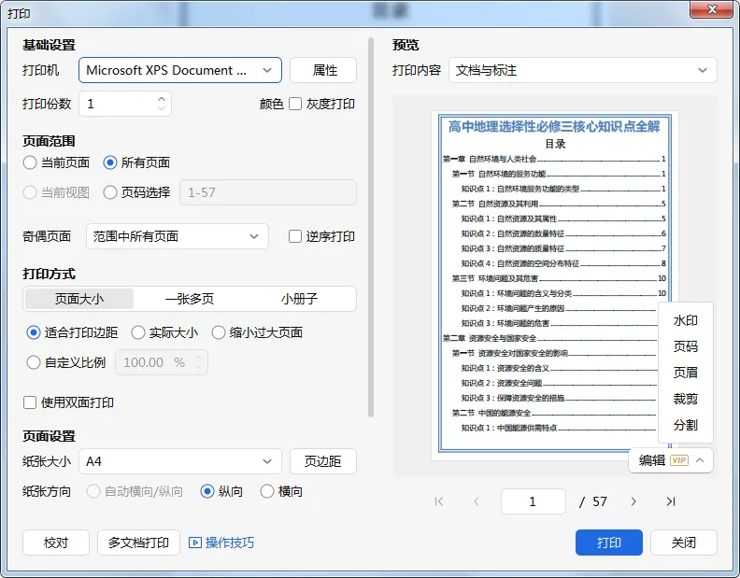
Task: Click the document preview thumbnail
Action: point(555,286)
